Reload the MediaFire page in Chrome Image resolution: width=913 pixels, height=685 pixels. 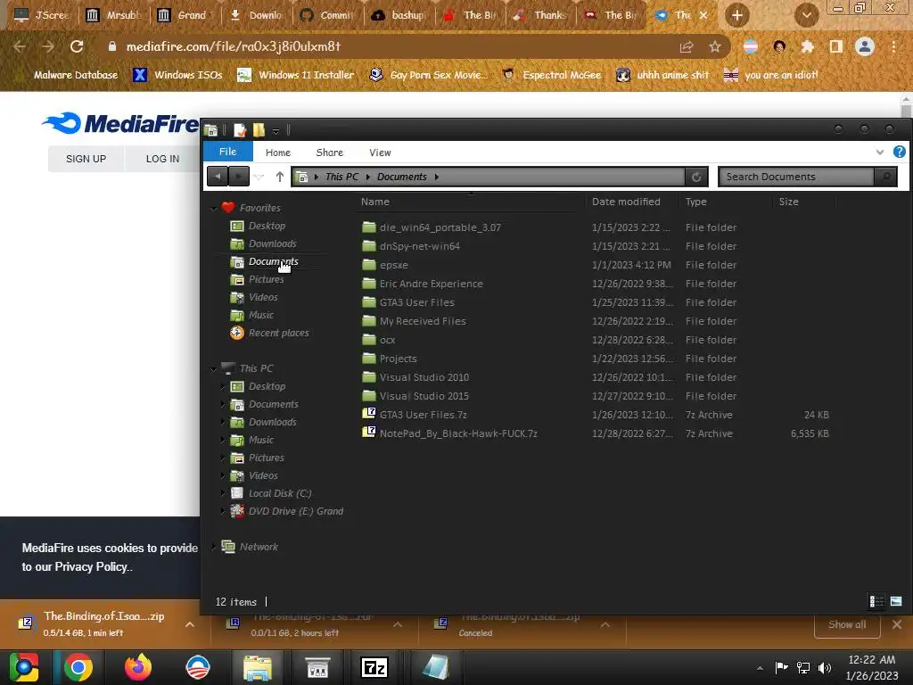click(77, 46)
